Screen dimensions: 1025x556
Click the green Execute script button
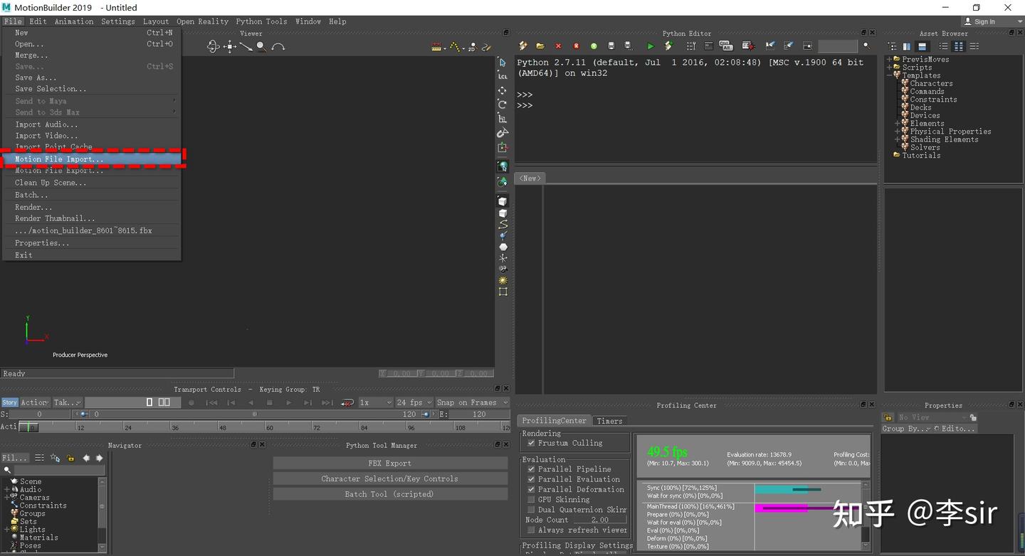click(x=650, y=46)
